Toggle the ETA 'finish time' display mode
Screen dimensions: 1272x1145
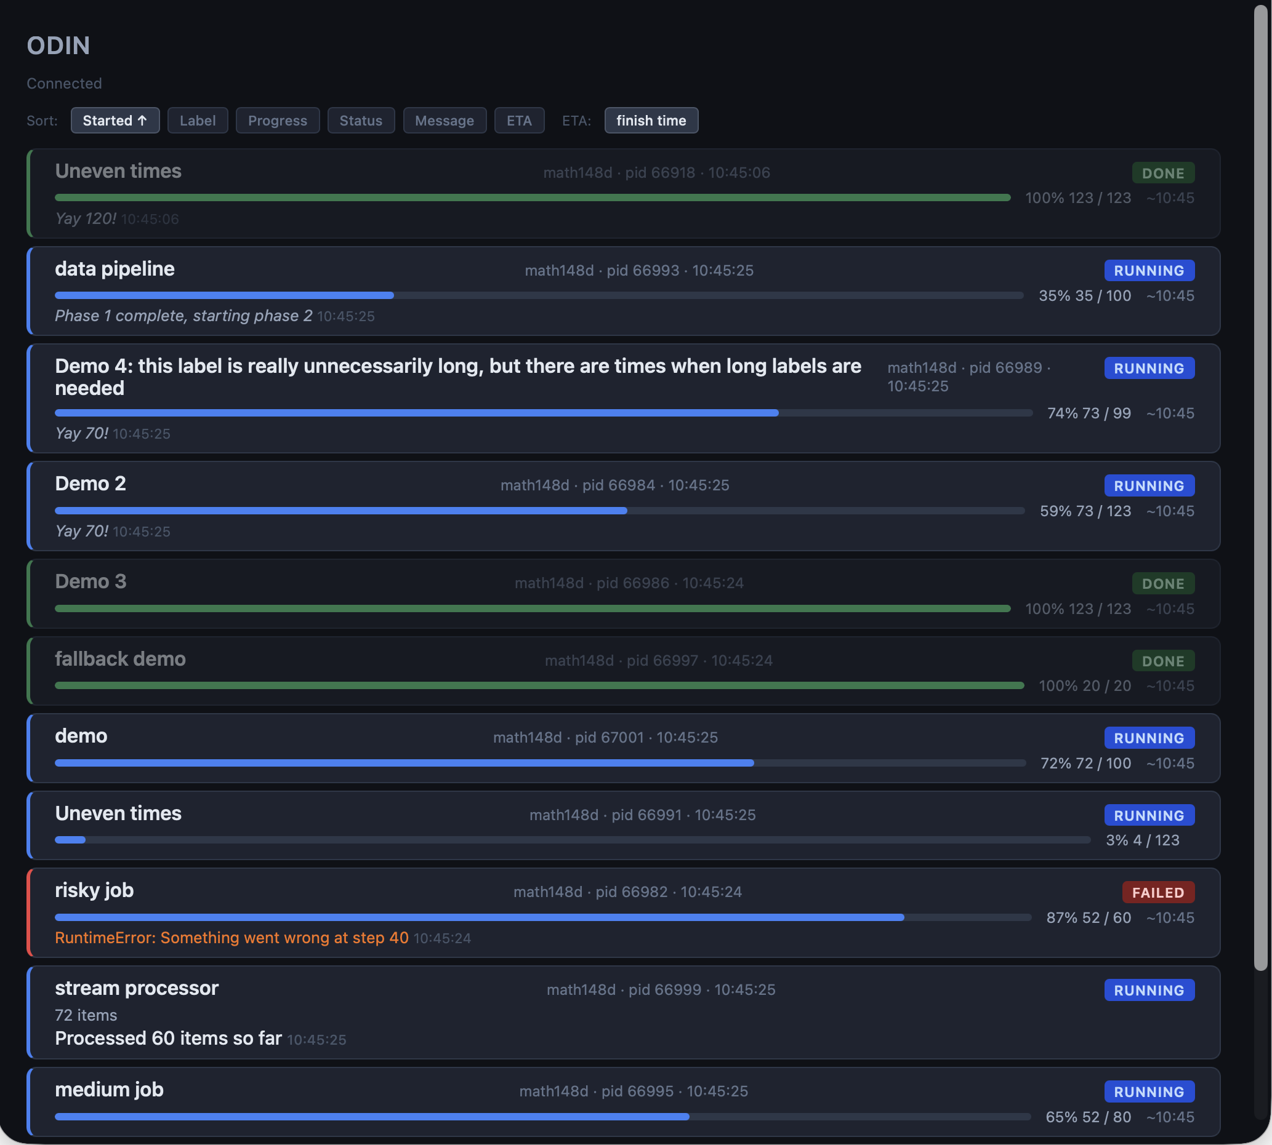651,120
